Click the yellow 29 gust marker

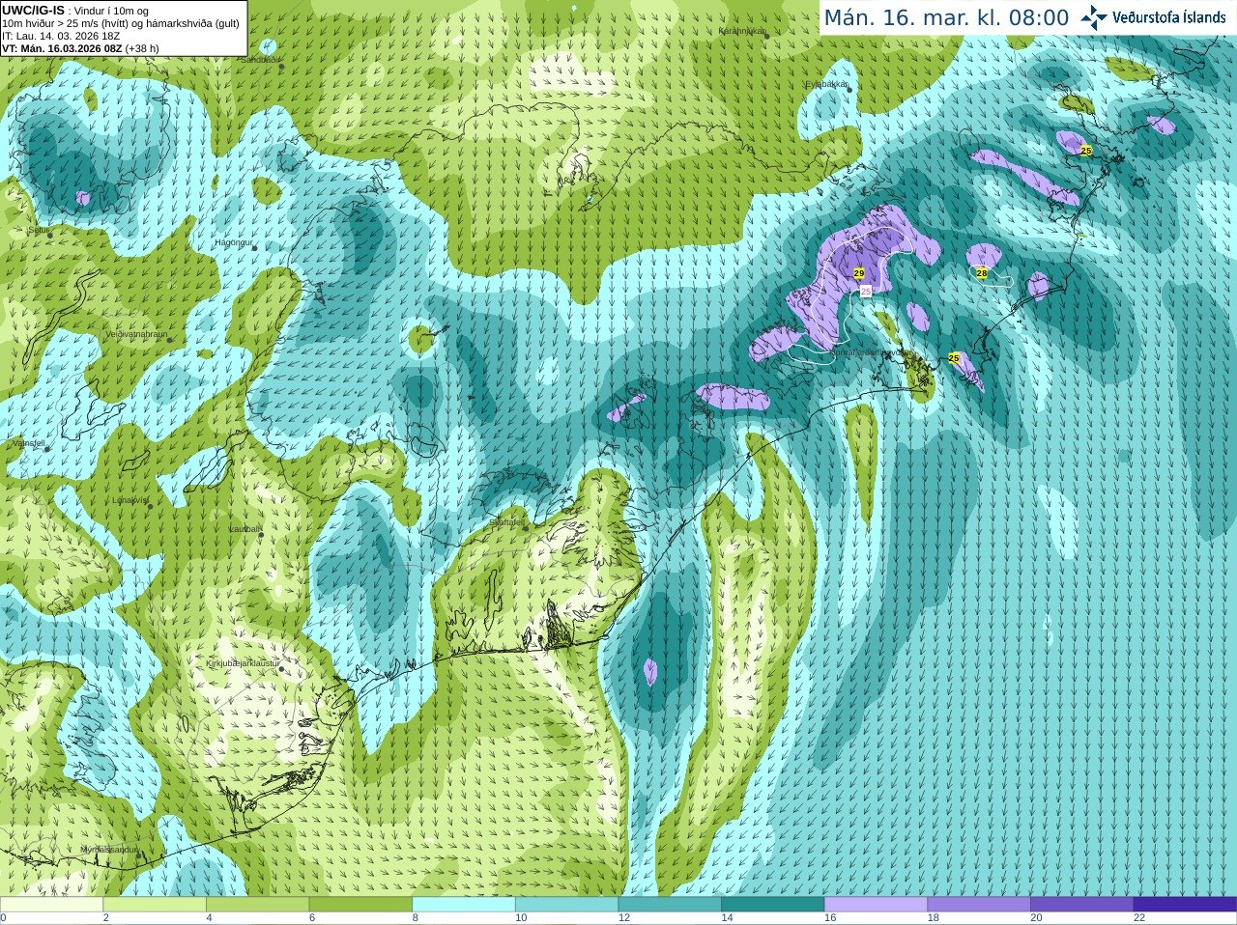[859, 274]
